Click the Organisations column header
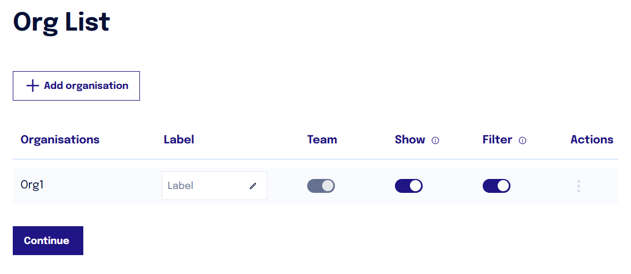Image resolution: width=631 pixels, height=274 pixels. (60, 140)
